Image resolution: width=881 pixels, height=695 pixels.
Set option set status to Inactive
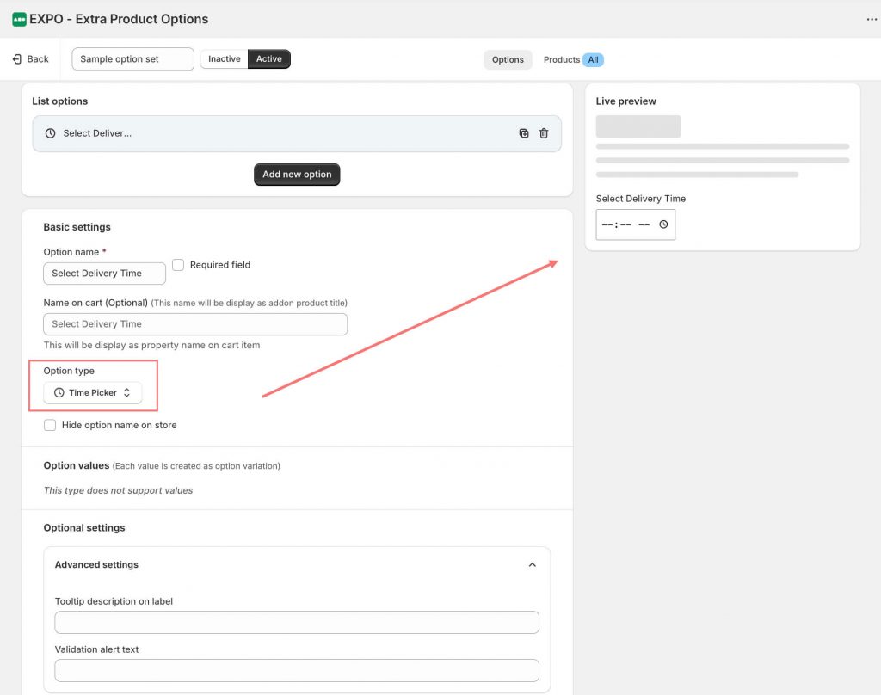[x=224, y=59]
